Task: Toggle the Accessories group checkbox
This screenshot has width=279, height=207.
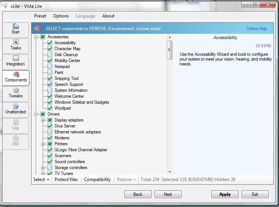Action: (43, 37)
